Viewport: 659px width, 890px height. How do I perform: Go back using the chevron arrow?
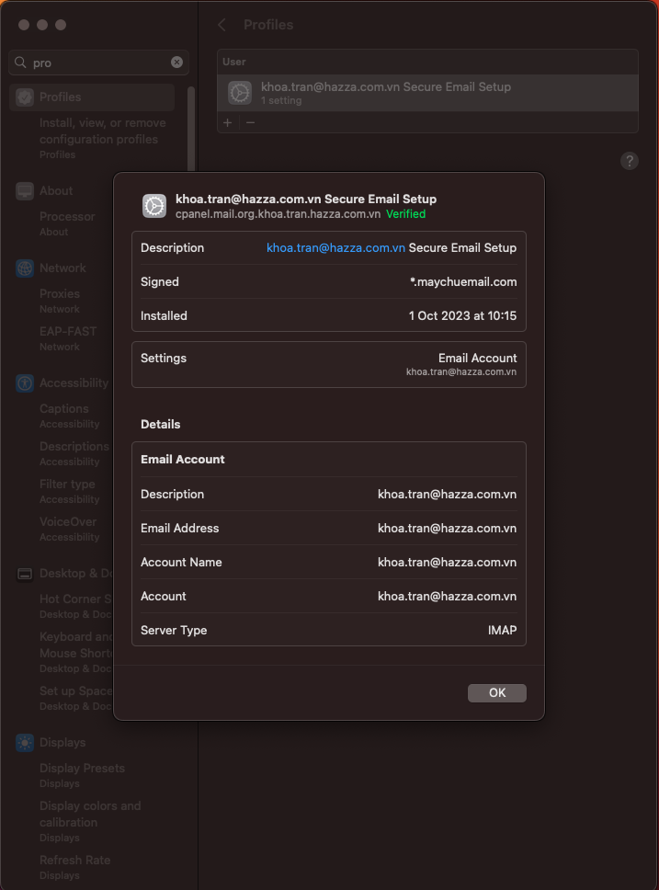coord(222,25)
